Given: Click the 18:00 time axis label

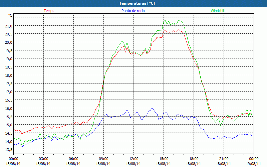Looking at the screenshot, I should tap(194, 159).
